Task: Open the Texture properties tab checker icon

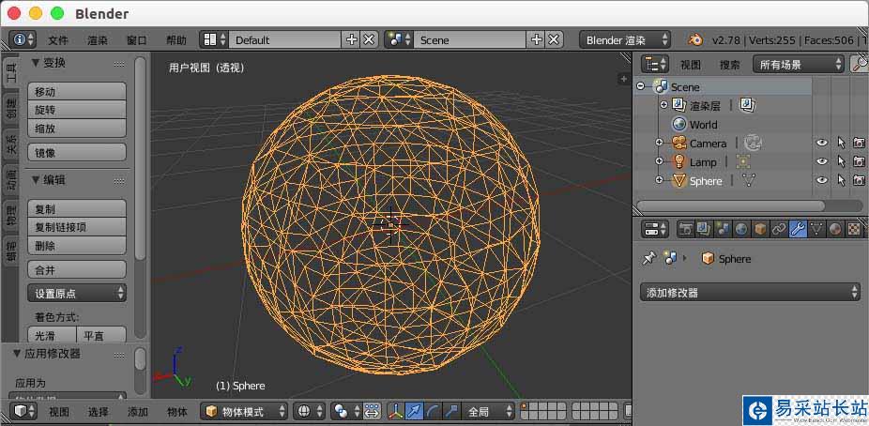Action: click(854, 228)
